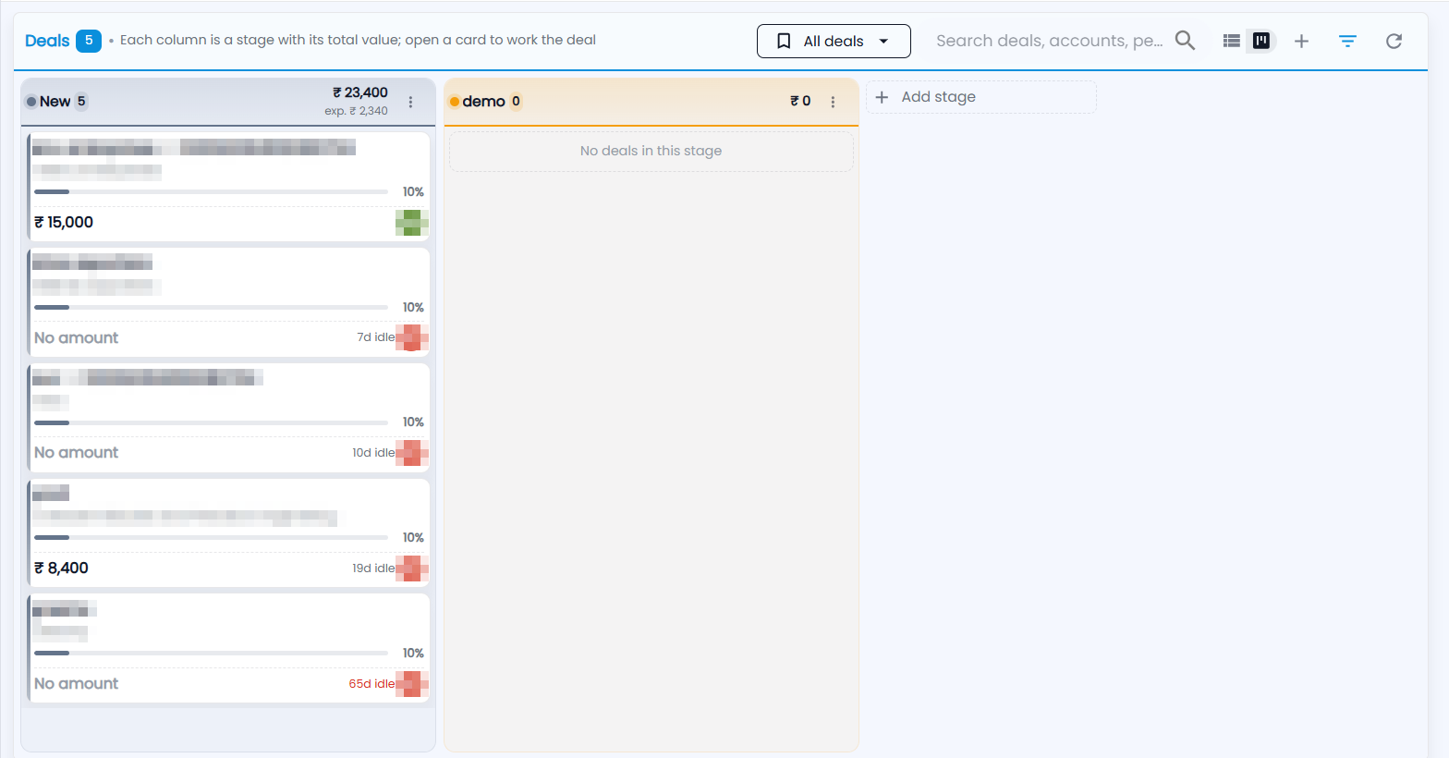Screen dimensions: 1449x758
Task: Click the deals count badge showing 5
Action: tap(89, 41)
